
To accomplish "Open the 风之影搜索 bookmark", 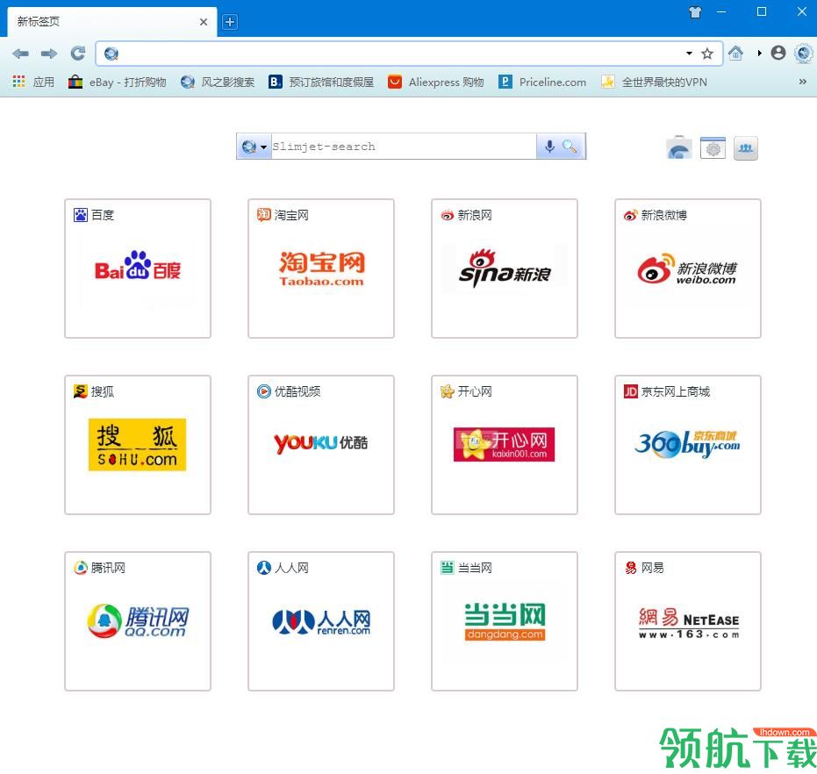I will pyautogui.click(x=218, y=82).
